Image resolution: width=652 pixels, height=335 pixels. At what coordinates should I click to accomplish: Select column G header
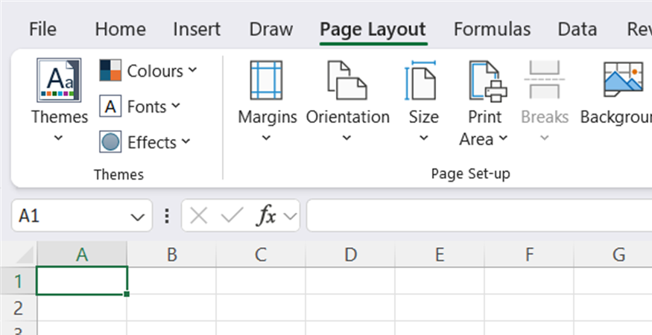coord(613,255)
